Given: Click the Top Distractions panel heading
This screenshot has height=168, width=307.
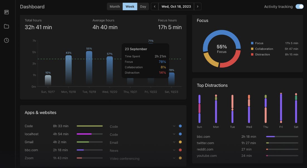Looking at the screenshot, I should [x=212, y=85].
